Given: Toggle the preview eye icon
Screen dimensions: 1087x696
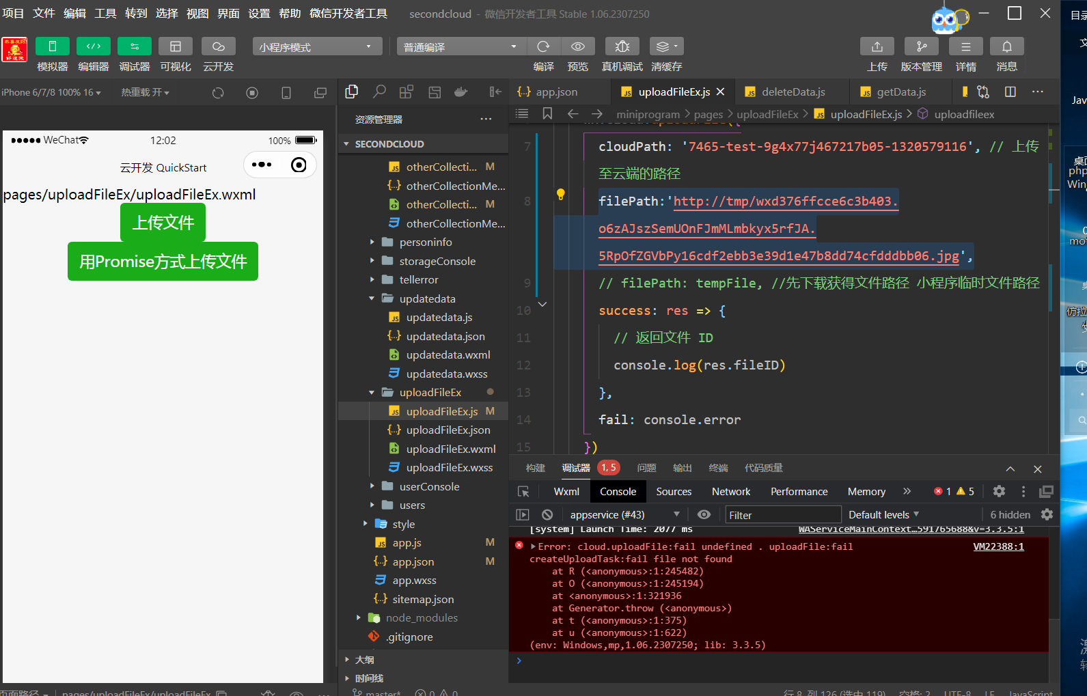Looking at the screenshot, I should click(x=577, y=46).
